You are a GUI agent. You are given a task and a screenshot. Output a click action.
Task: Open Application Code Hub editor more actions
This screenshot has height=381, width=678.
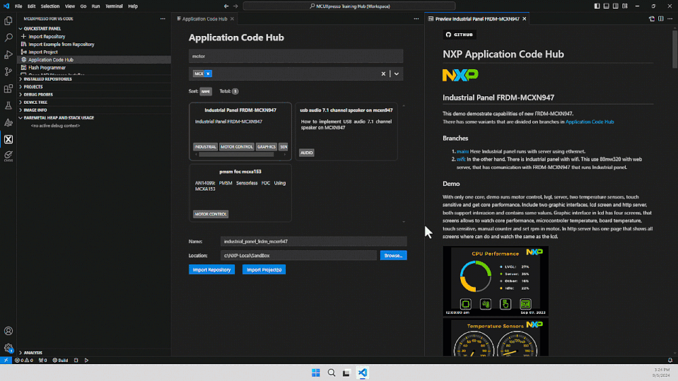416,18
